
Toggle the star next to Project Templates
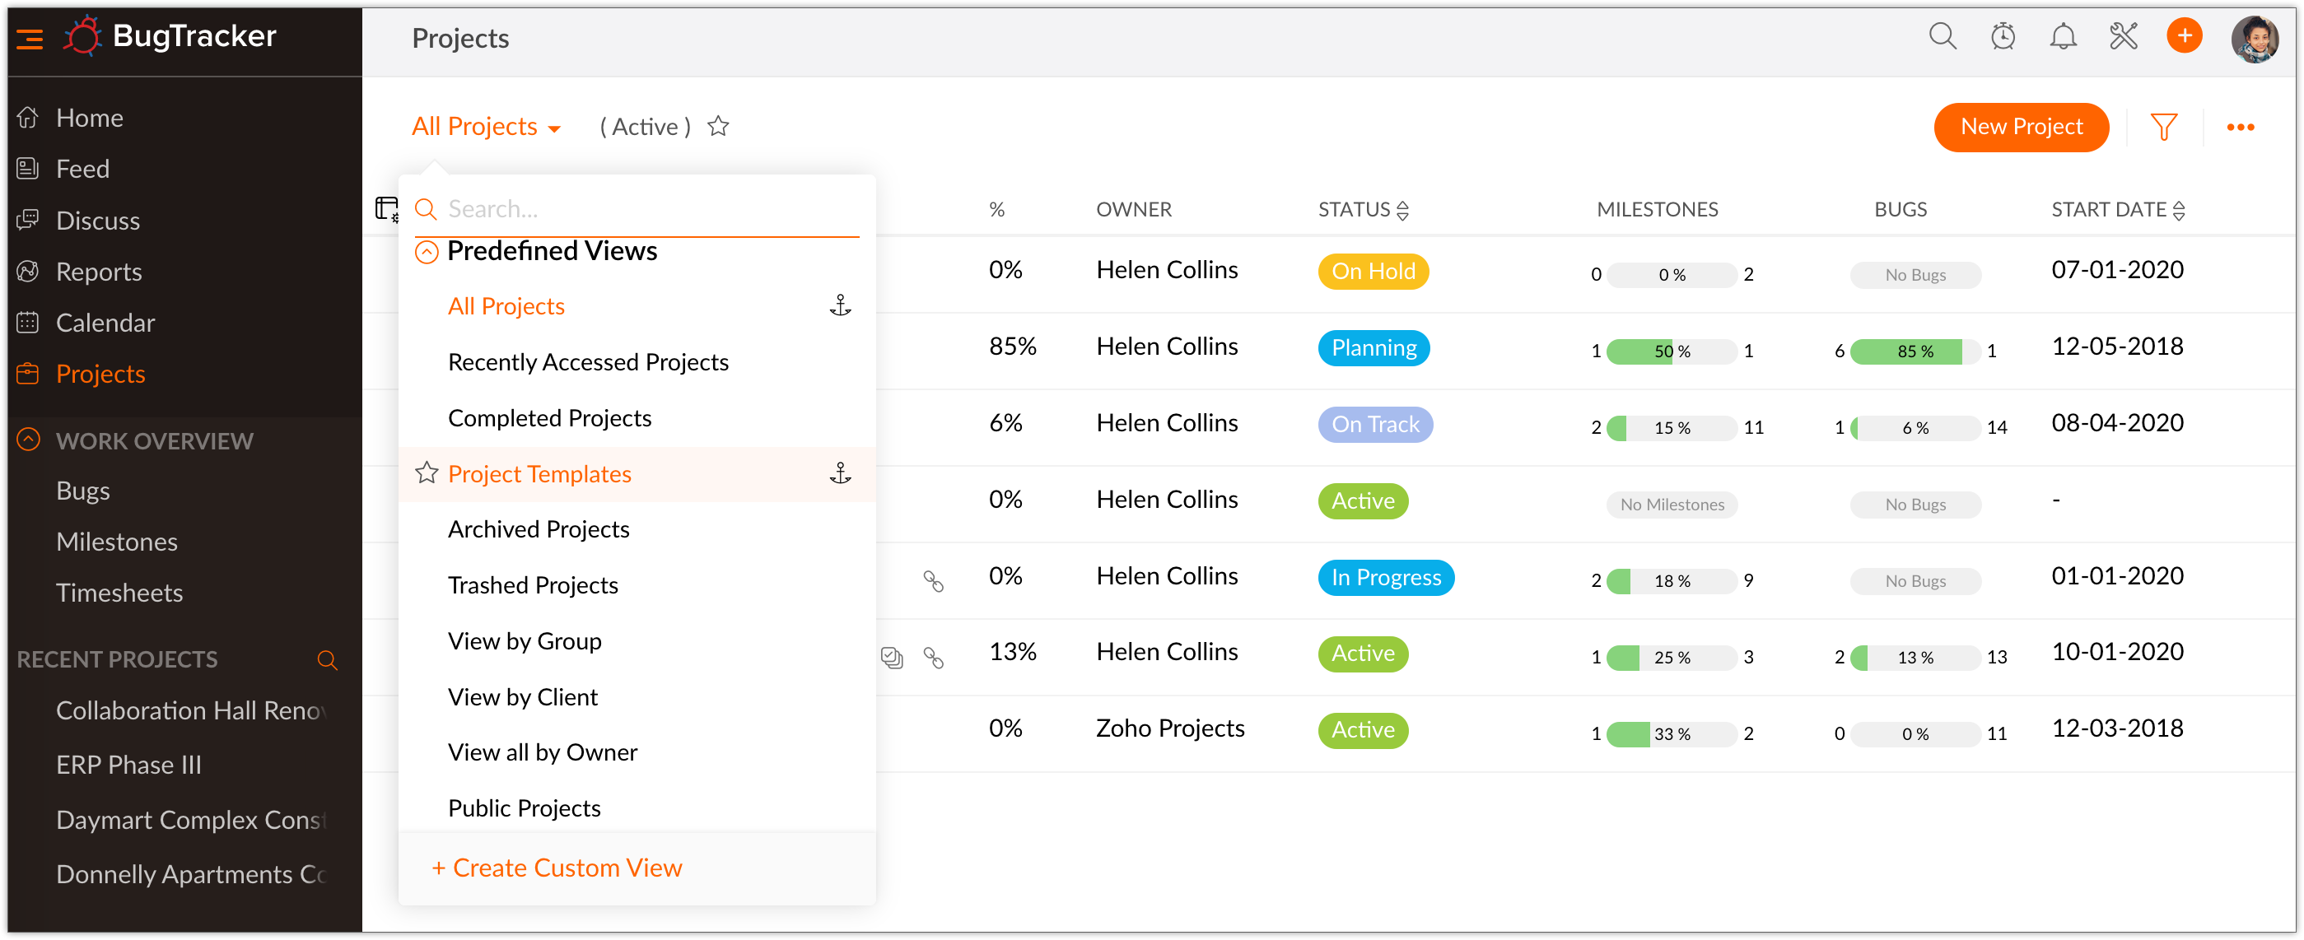click(x=426, y=473)
